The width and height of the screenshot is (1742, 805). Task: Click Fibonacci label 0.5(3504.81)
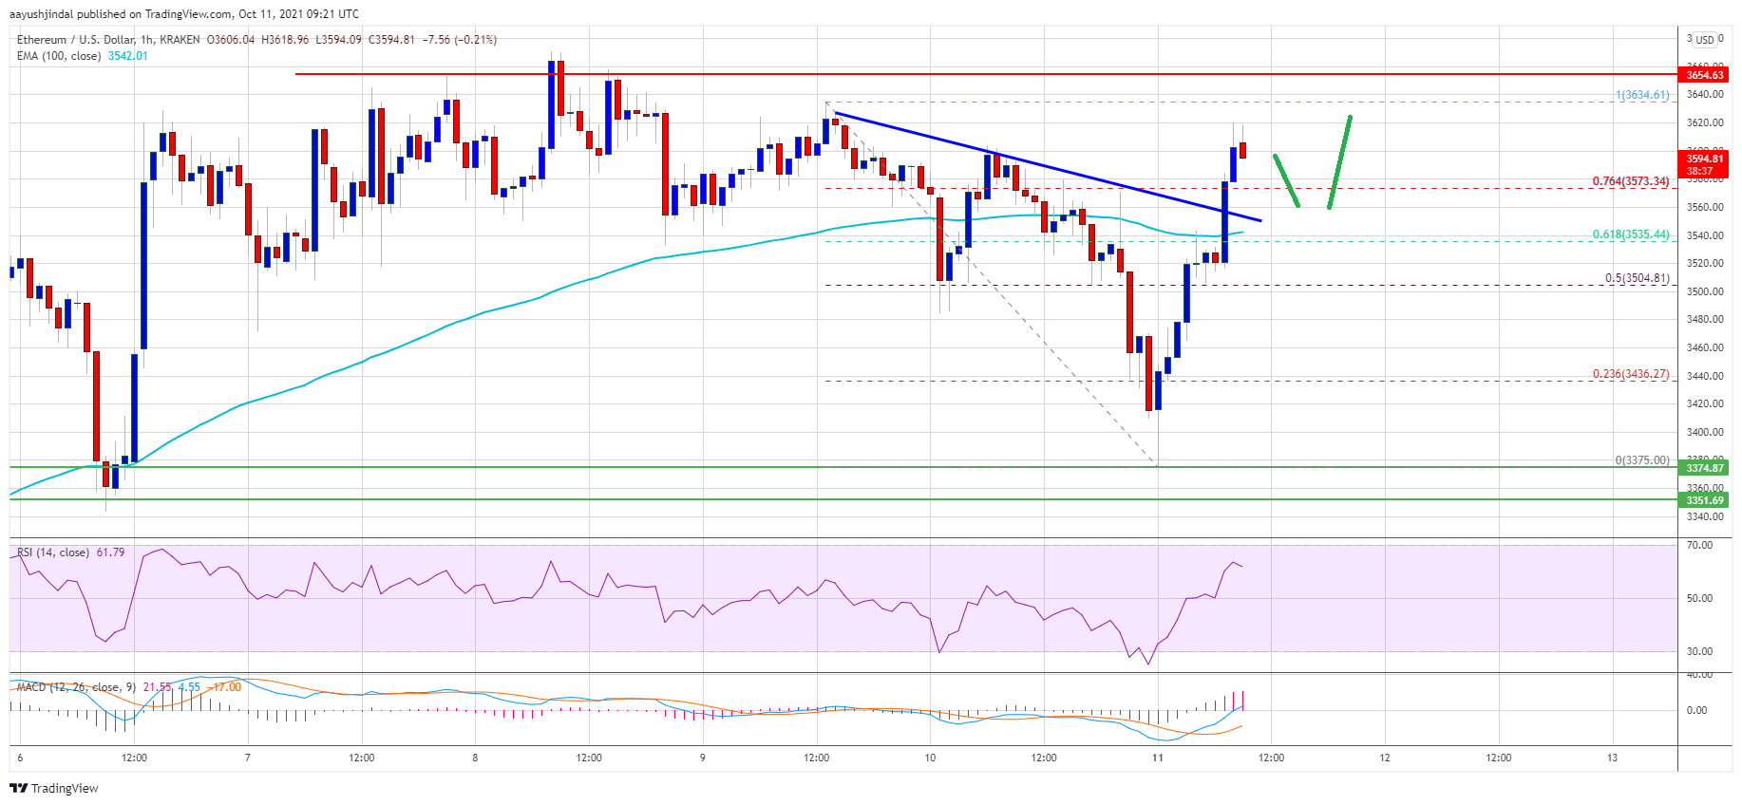1638,278
